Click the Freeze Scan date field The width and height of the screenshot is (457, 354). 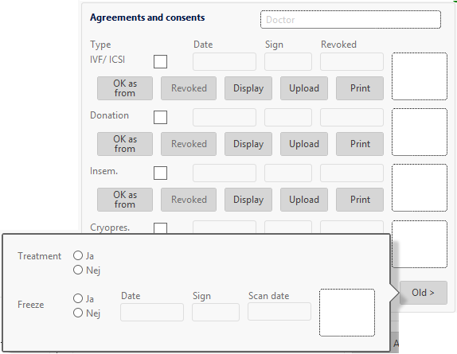tap(279, 312)
